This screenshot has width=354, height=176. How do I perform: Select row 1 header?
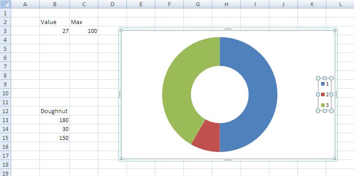5,13
